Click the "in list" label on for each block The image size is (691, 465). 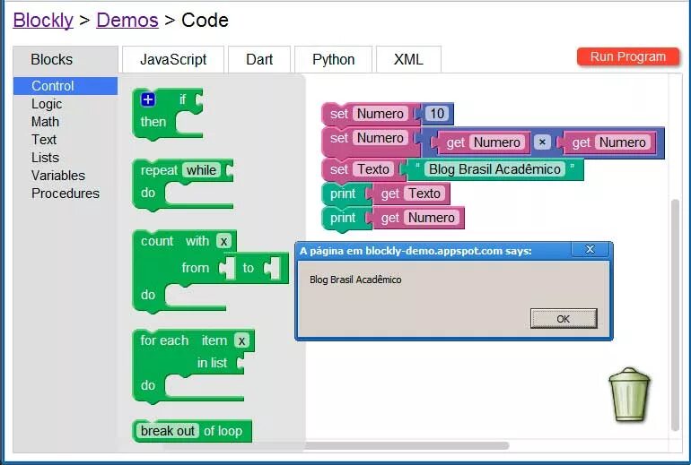click(x=212, y=363)
